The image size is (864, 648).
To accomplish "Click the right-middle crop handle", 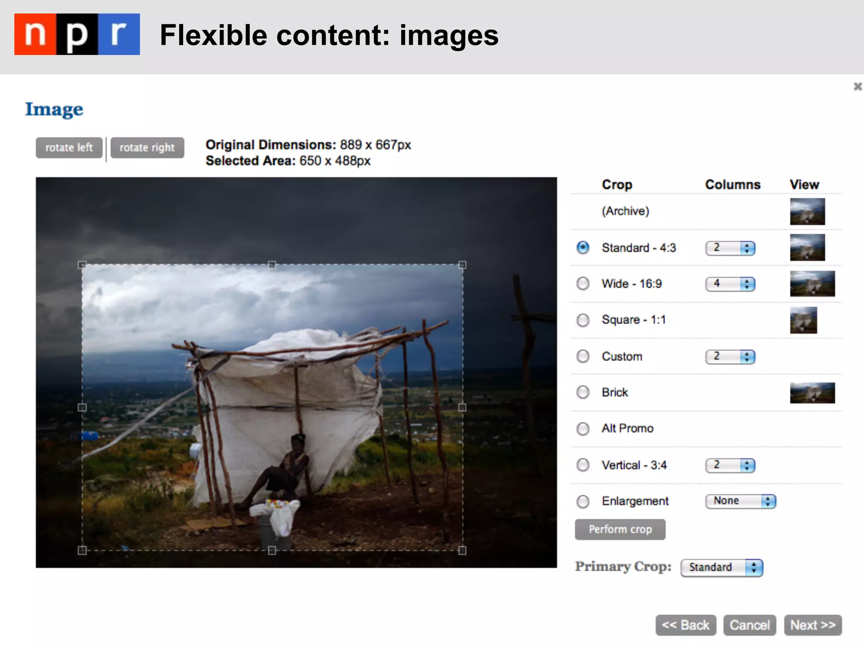I will pyautogui.click(x=462, y=407).
